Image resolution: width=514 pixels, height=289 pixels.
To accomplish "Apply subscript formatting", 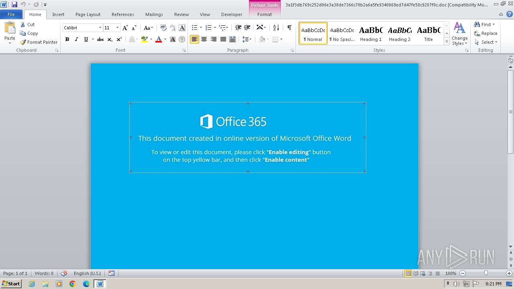I will coord(110,39).
